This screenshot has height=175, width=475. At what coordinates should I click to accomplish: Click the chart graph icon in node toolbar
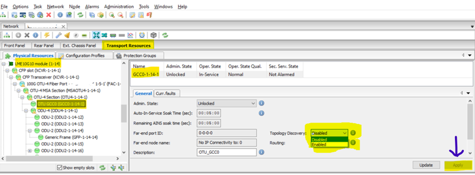[x=130, y=35]
